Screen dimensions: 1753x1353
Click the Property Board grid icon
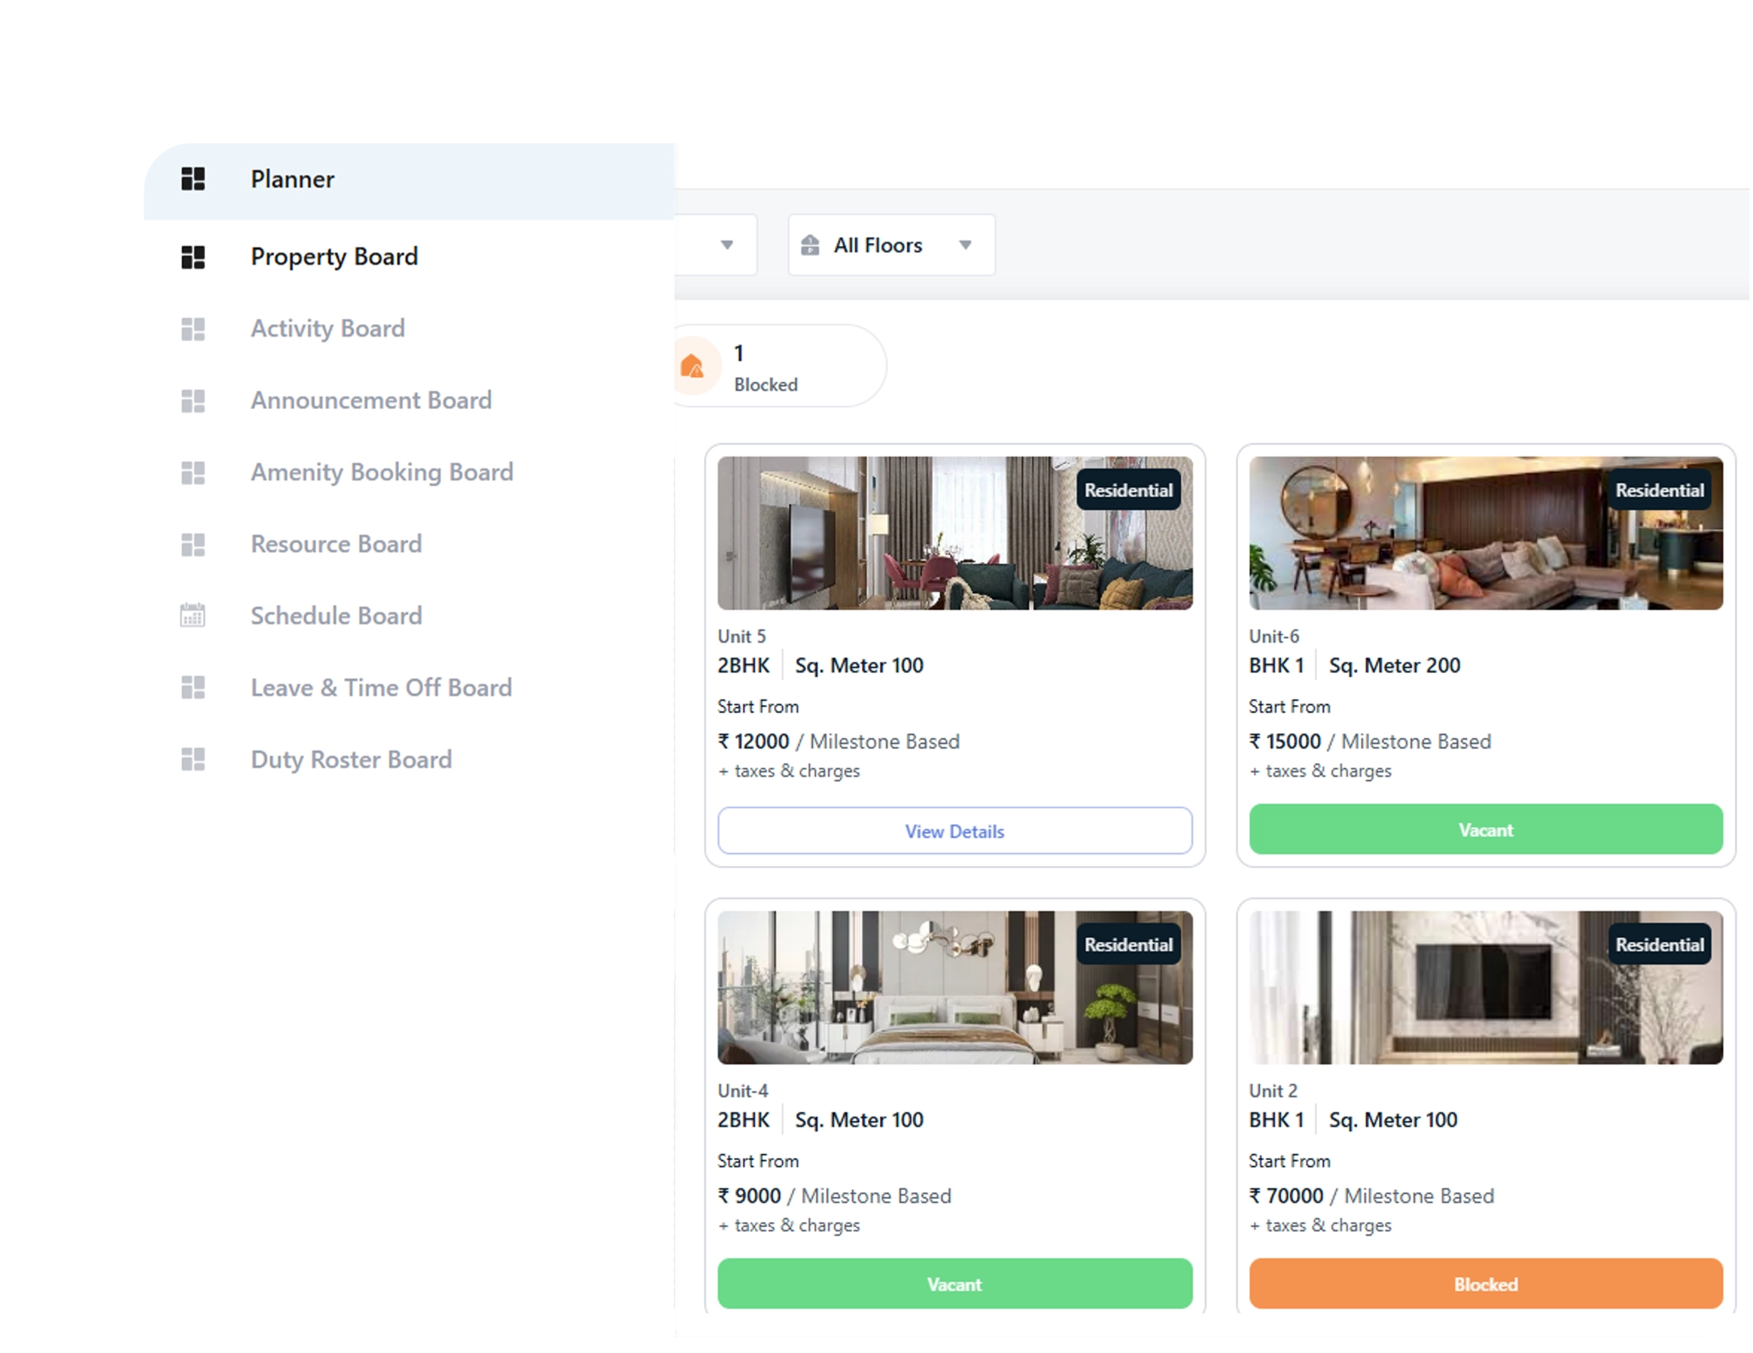click(192, 256)
